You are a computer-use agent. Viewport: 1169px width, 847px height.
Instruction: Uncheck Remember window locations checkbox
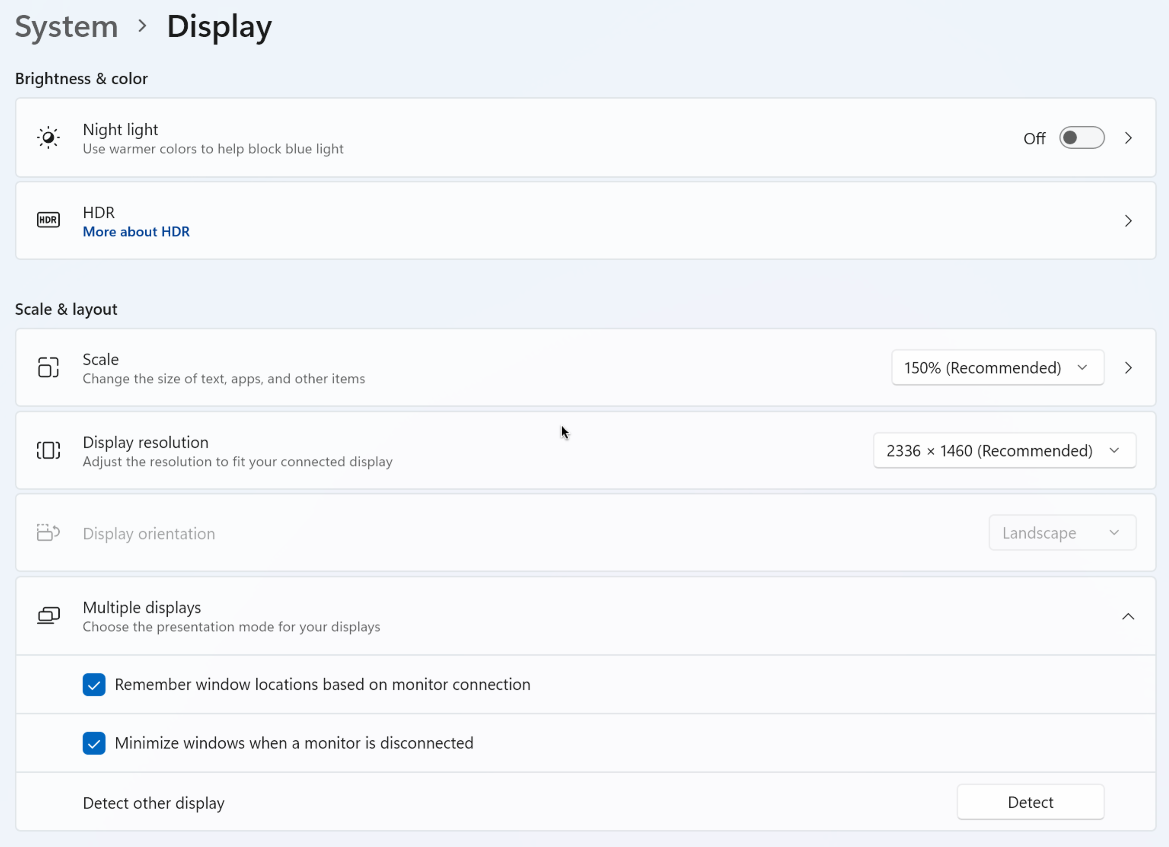pos(94,685)
